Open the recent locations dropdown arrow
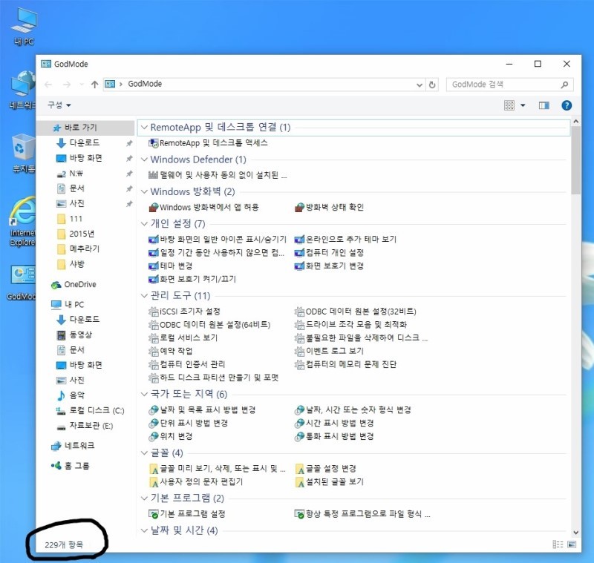Screen dimensions: 594x563 pyautogui.click(x=82, y=85)
